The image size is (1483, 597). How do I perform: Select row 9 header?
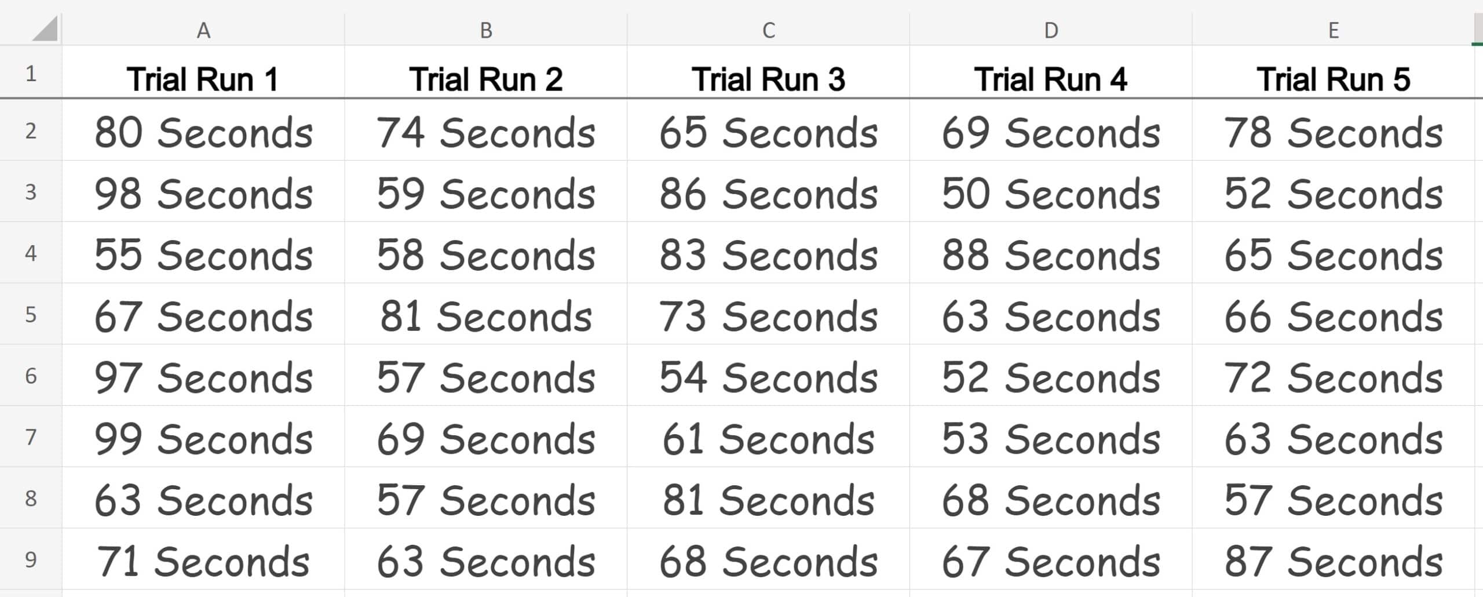31,559
